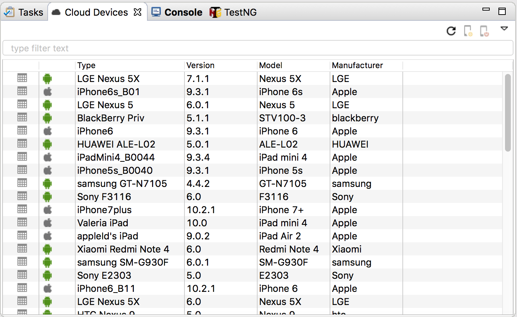Click the Android icon for HUAWEI ALE-L02
The height and width of the screenshot is (317, 517).
(47, 144)
